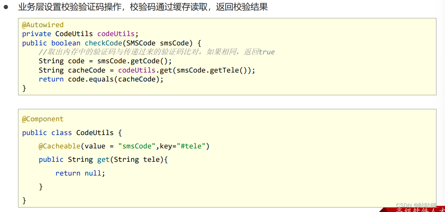The image size is (445, 212).
Task: Click the bullet point before the heading
Action: (x=6, y=7)
